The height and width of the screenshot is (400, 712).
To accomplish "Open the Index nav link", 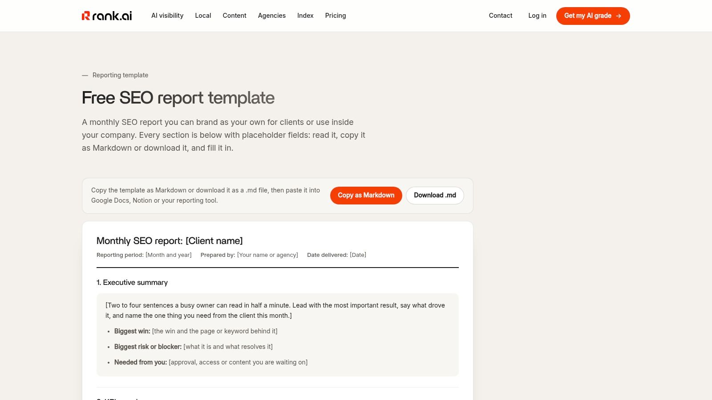I will pyautogui.click(x=305, y=16).
